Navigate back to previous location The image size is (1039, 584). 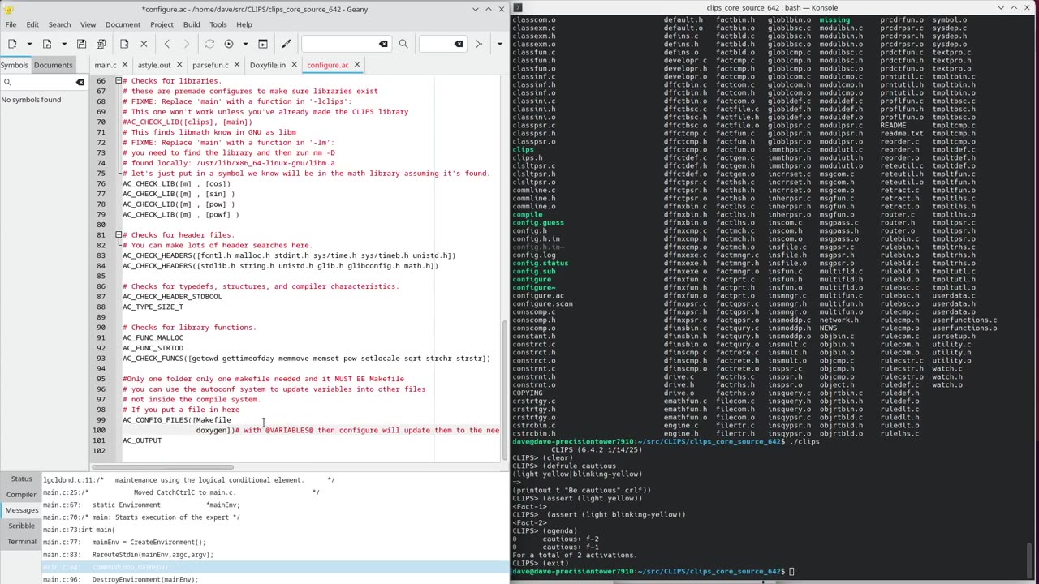(167, 44)
